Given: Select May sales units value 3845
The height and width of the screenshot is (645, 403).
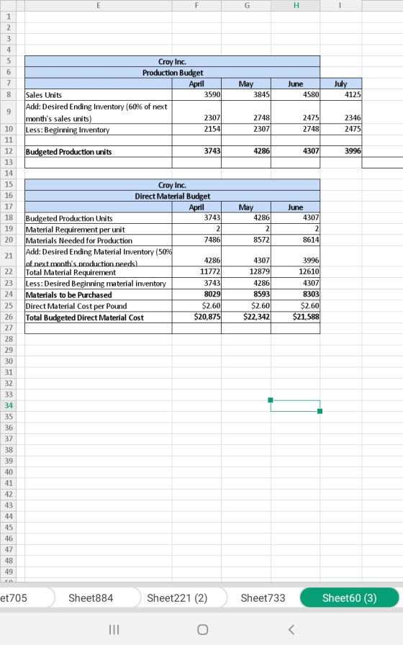Looking at the screenshot, I should tap(246, 94).
